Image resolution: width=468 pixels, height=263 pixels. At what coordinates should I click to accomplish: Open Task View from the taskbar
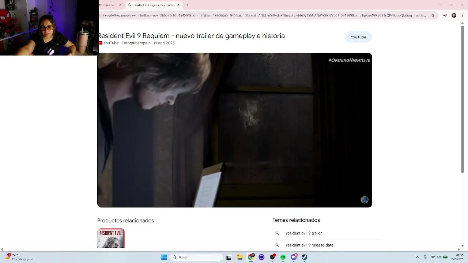click(x=229, y=257)
